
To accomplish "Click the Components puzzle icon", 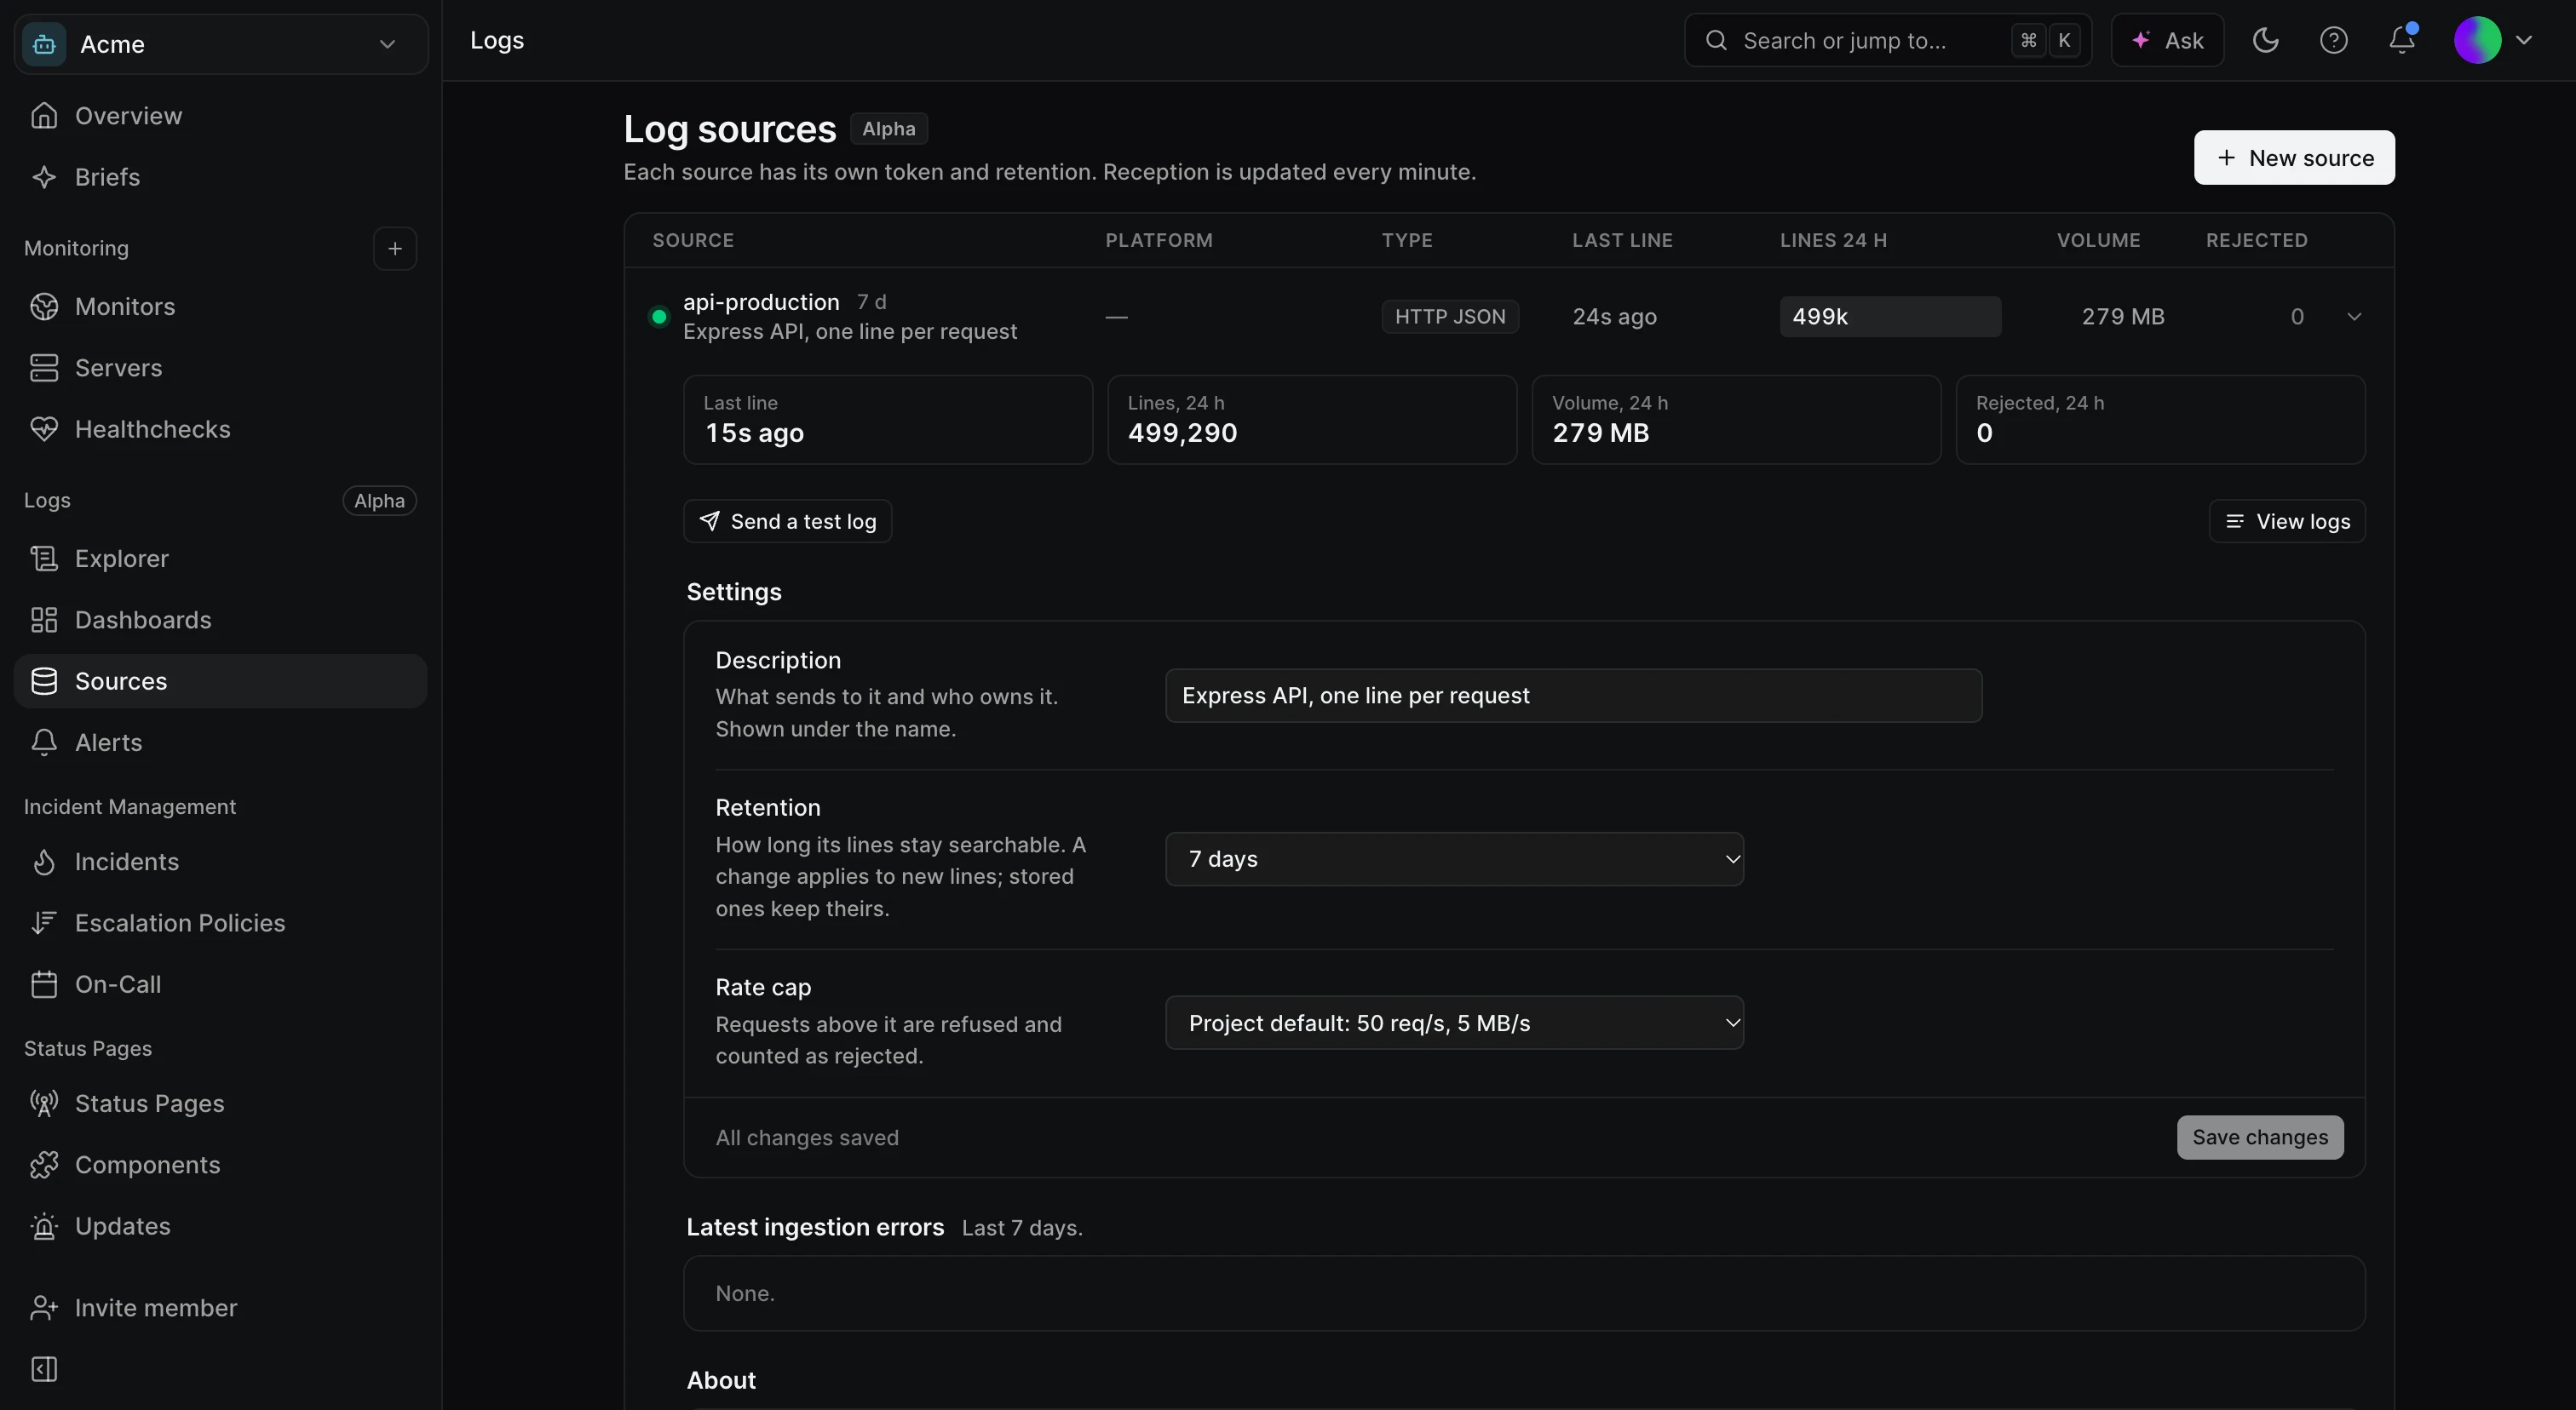I will coord(44,1164).
